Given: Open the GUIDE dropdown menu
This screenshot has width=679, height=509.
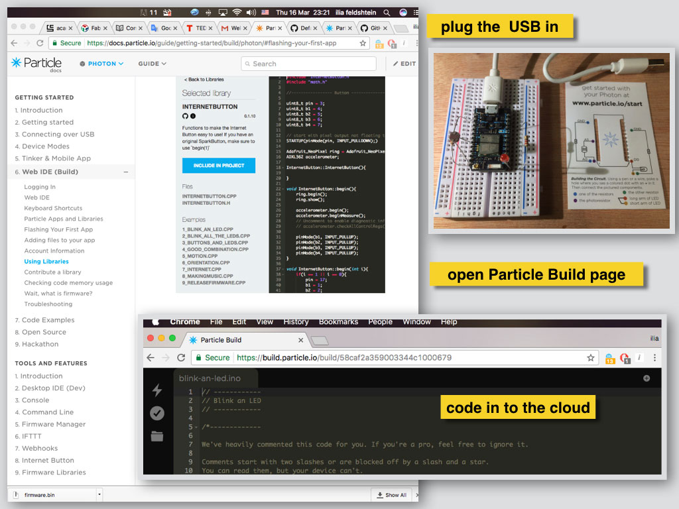Looking at the screenshot, I should click(153, 64).
